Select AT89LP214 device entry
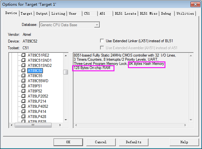The width and height of the screenshot is (202, 149). tap(37, 101)
